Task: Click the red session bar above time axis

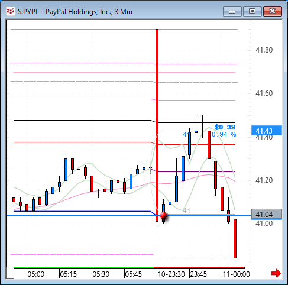Action: point(199,268)
